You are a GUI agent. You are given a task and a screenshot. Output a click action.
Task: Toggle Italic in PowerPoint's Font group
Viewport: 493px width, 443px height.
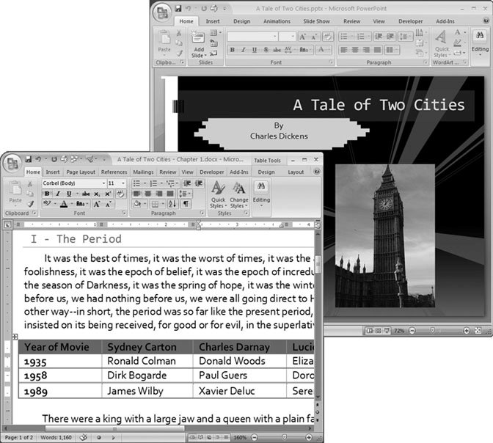(x=243, y=50)
